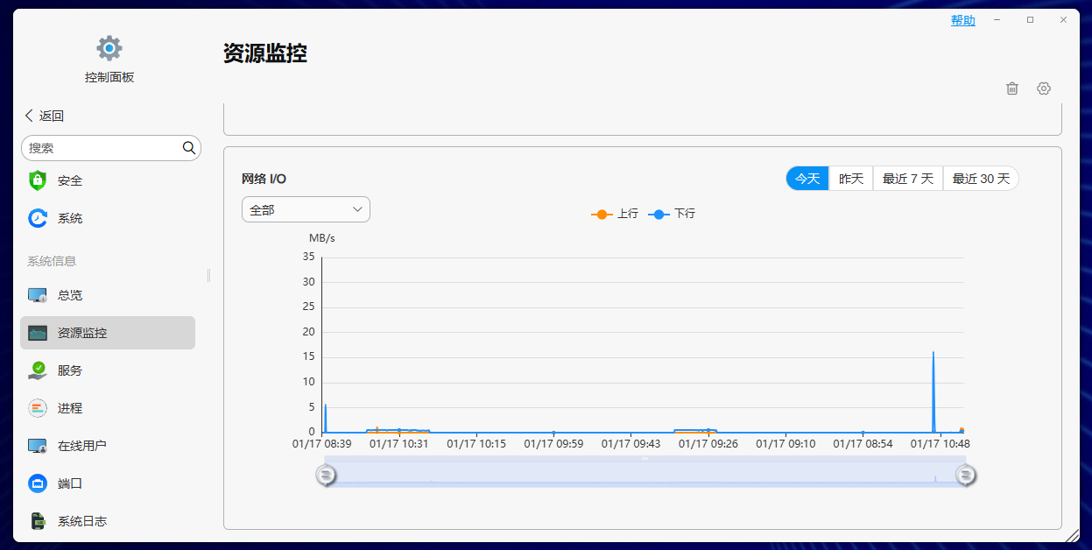Click the System Log document icon

[39, 521]
